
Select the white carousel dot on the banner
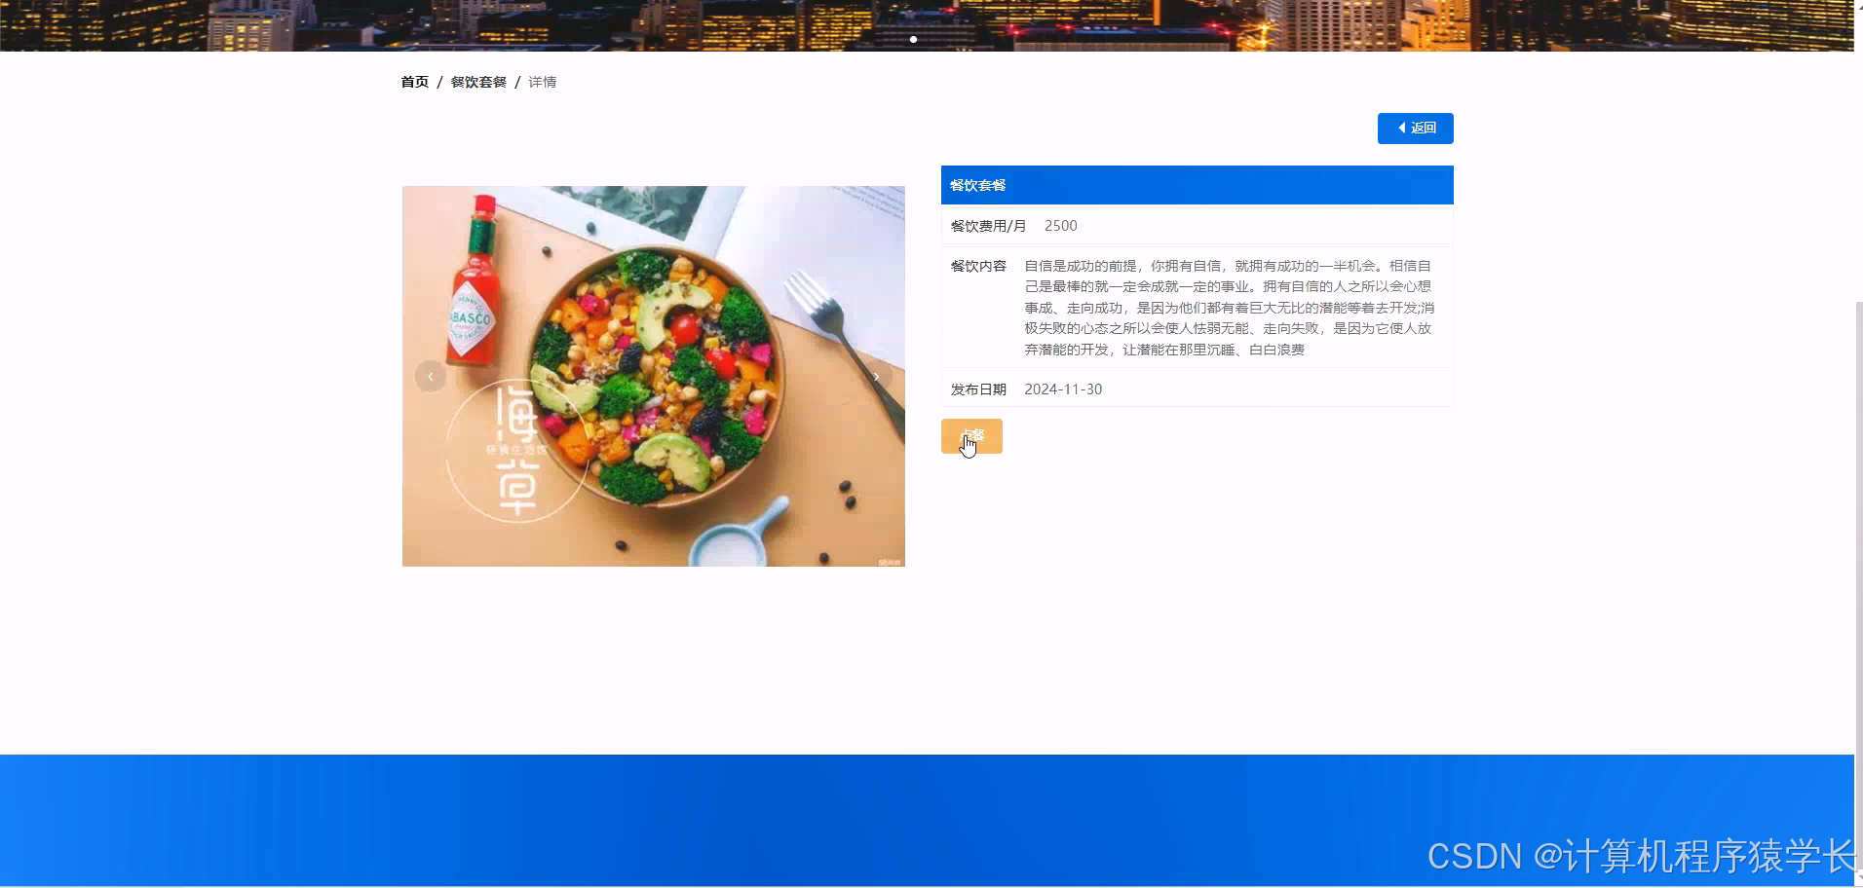[x=913, y=40]
